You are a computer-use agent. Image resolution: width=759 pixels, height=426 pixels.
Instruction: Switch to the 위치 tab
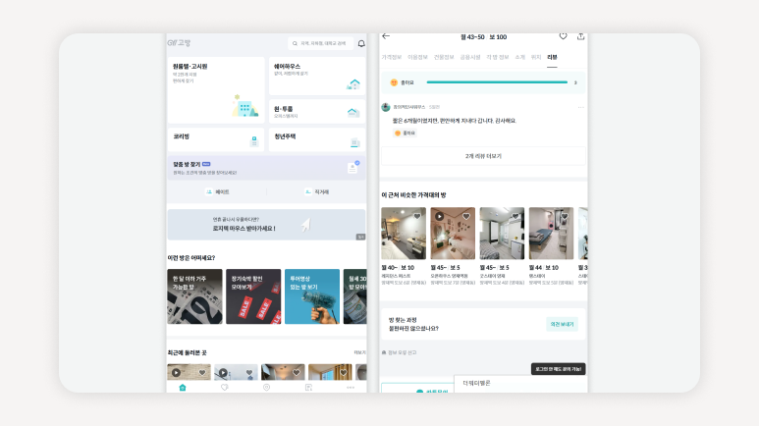pos(536,57)
